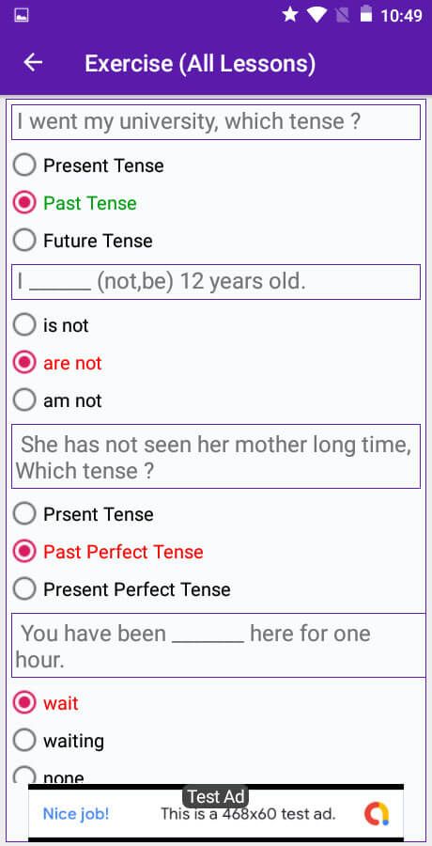The width and height of the screenshot is (432, 846).
Task: Click the Past Tense radio button
Action: pos(24,202)
